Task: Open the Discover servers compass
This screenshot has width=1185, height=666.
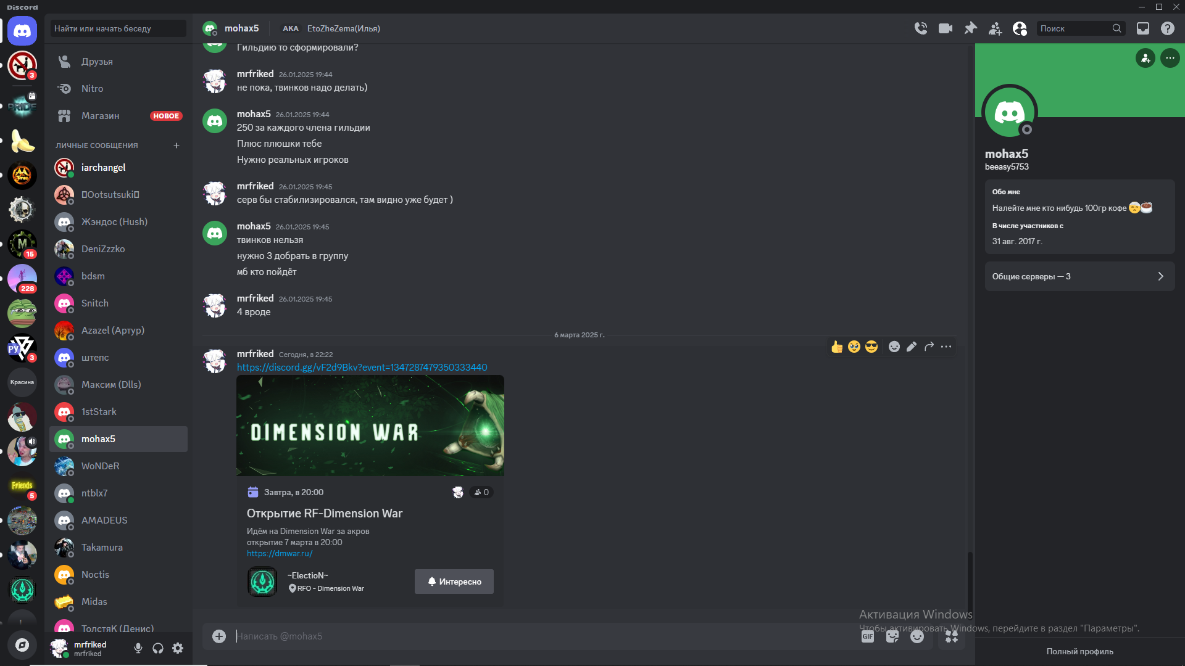Action: [22, 645]
